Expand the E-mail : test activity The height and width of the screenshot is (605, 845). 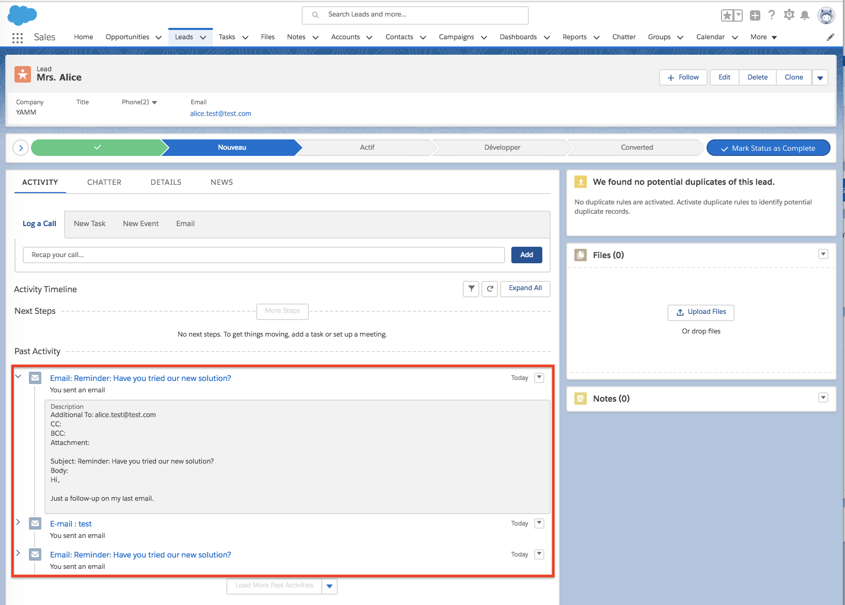[18, 522]
